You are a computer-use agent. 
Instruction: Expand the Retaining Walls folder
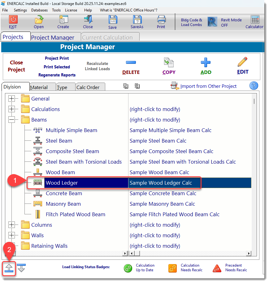point(12,246)
